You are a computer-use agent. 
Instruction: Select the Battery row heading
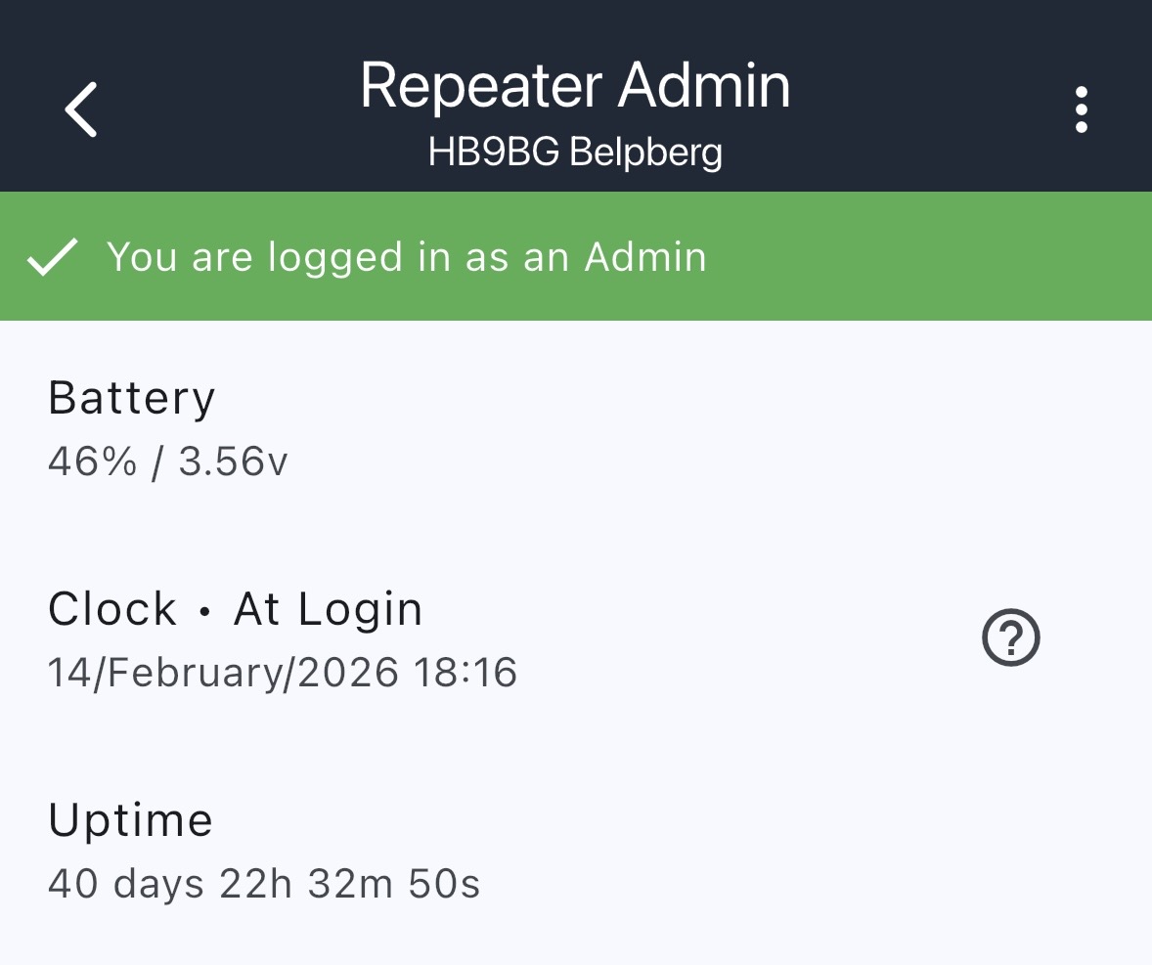(132, 398)
